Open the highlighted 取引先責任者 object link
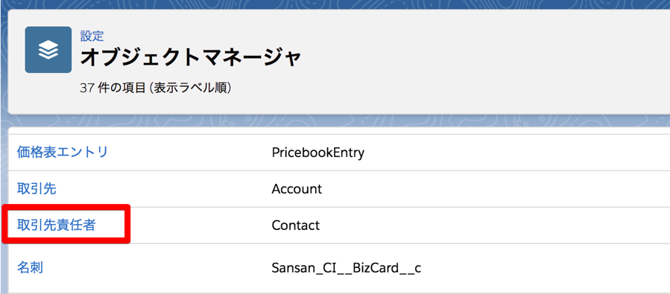Screen dimensions: 670x294 click(x=56, y=225)
